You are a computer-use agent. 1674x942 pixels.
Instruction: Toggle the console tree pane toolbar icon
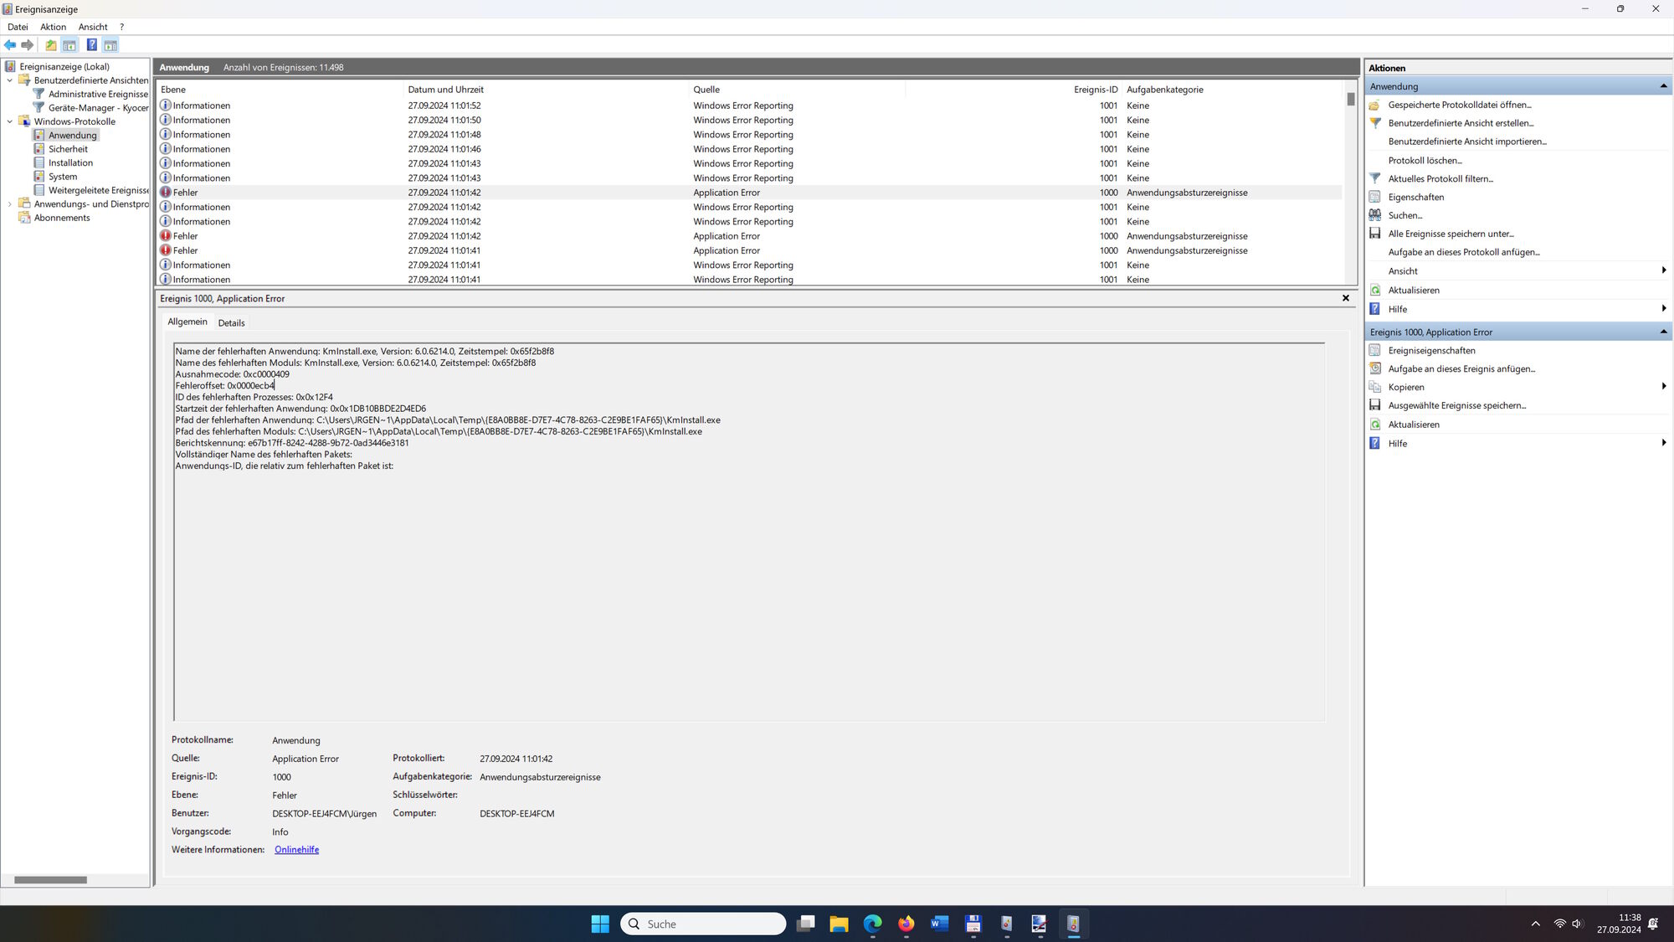69,45
